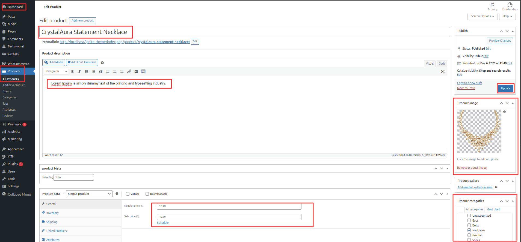Open the Activity flag icon
Screen dimensions: 521x242
(x=492, y=5)
